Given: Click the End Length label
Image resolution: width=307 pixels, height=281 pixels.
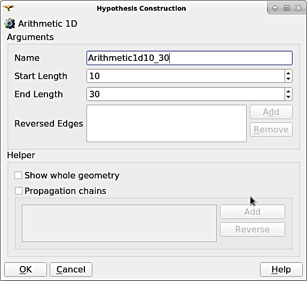Looking at the screenshot, I should (x=38, y=94).
